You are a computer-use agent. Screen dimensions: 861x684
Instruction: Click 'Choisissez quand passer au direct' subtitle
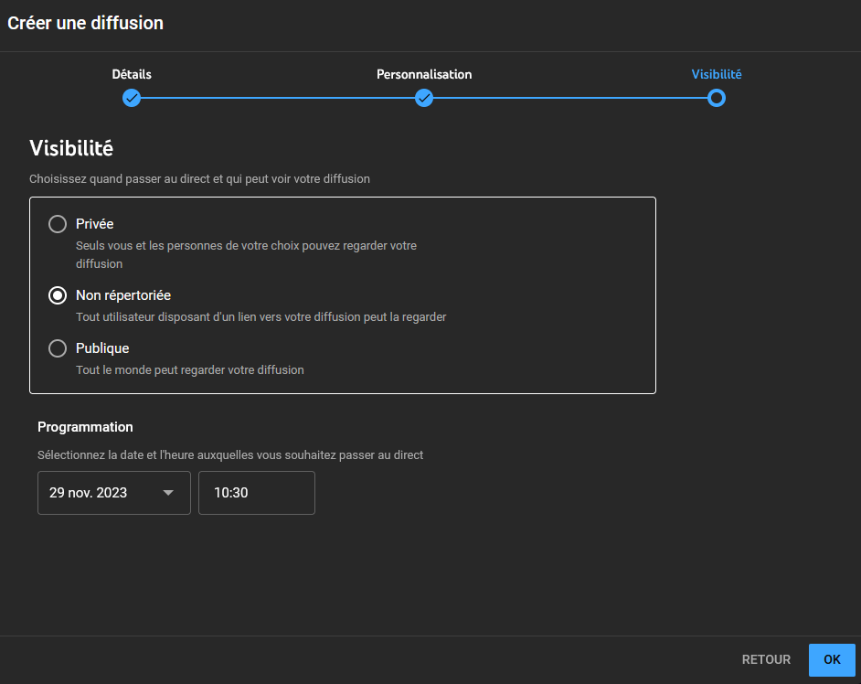[x=199, y=179]
